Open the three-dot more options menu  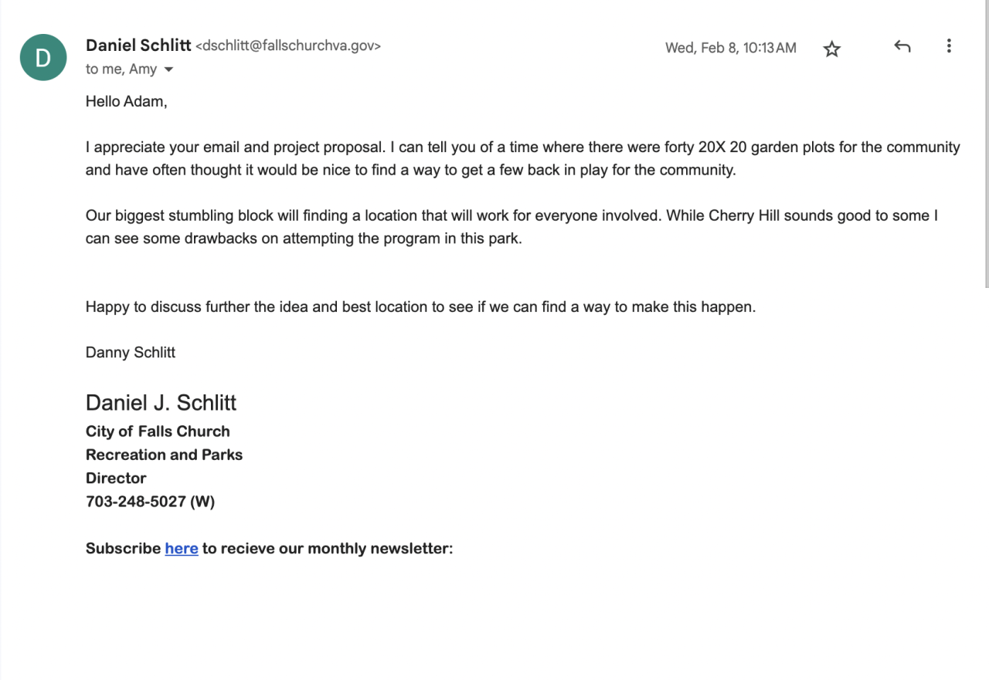[949, 46]
